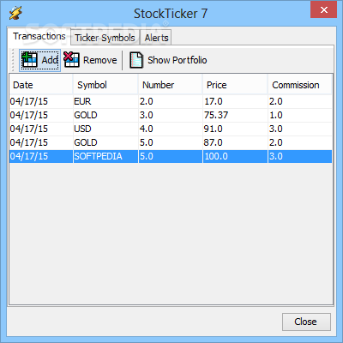Click the price 91.0 cell
The image size is (343, 343).
tap(235, 129)
